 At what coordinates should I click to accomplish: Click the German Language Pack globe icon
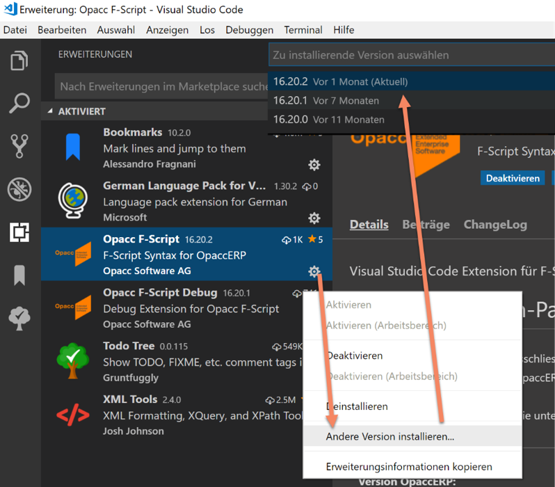(x=73, y=200)
